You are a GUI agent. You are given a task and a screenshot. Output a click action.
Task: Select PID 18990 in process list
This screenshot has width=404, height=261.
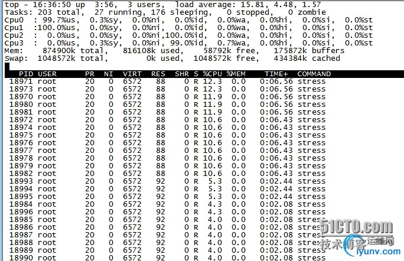(21, 257)
